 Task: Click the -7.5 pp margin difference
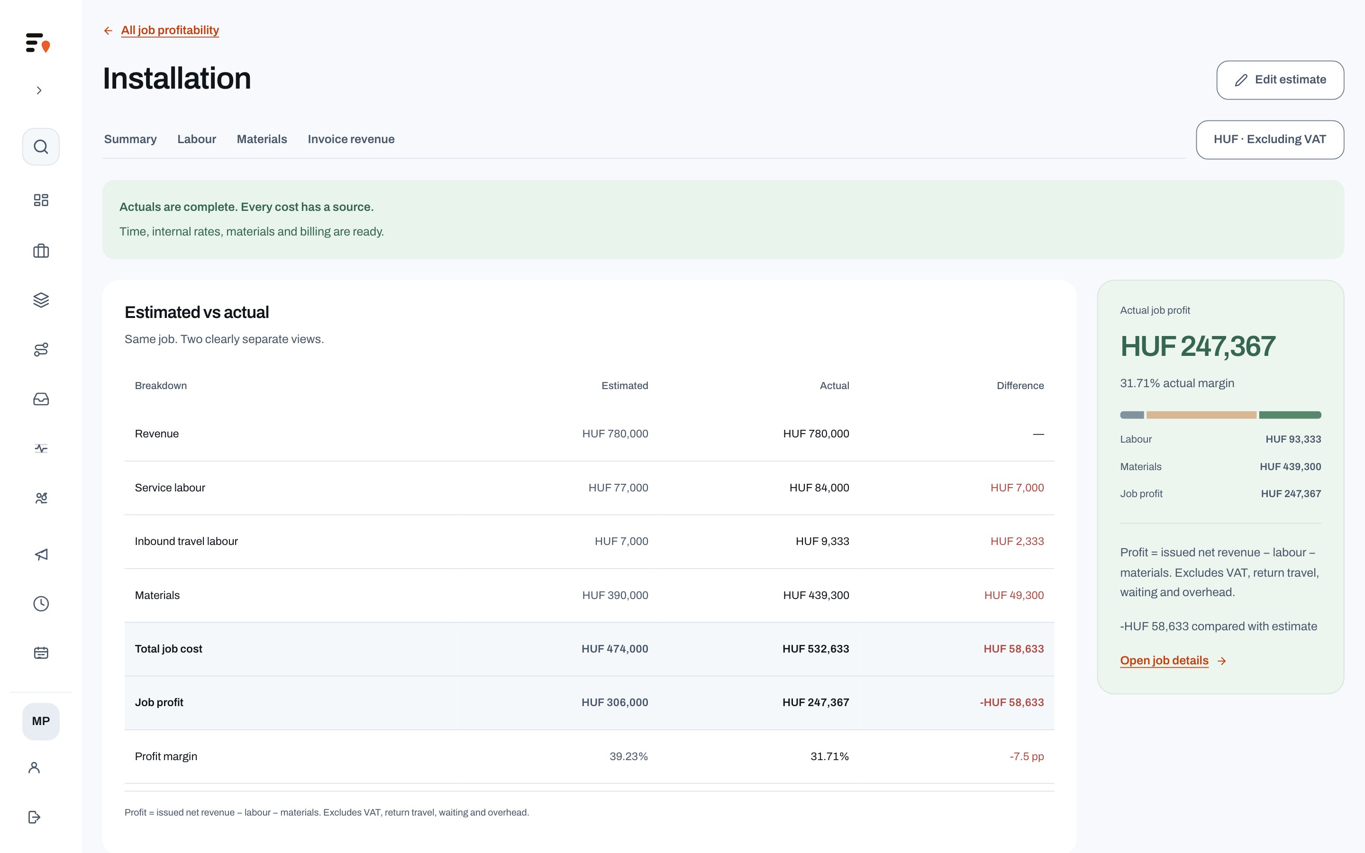[x=1027, y=756]
